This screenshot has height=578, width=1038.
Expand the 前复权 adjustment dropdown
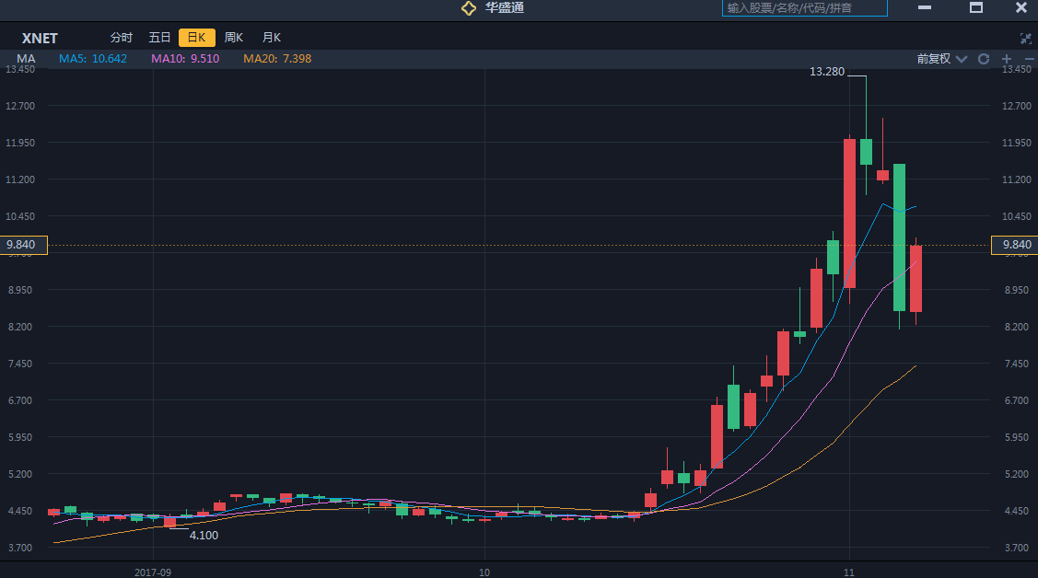(x=941, y=59)
